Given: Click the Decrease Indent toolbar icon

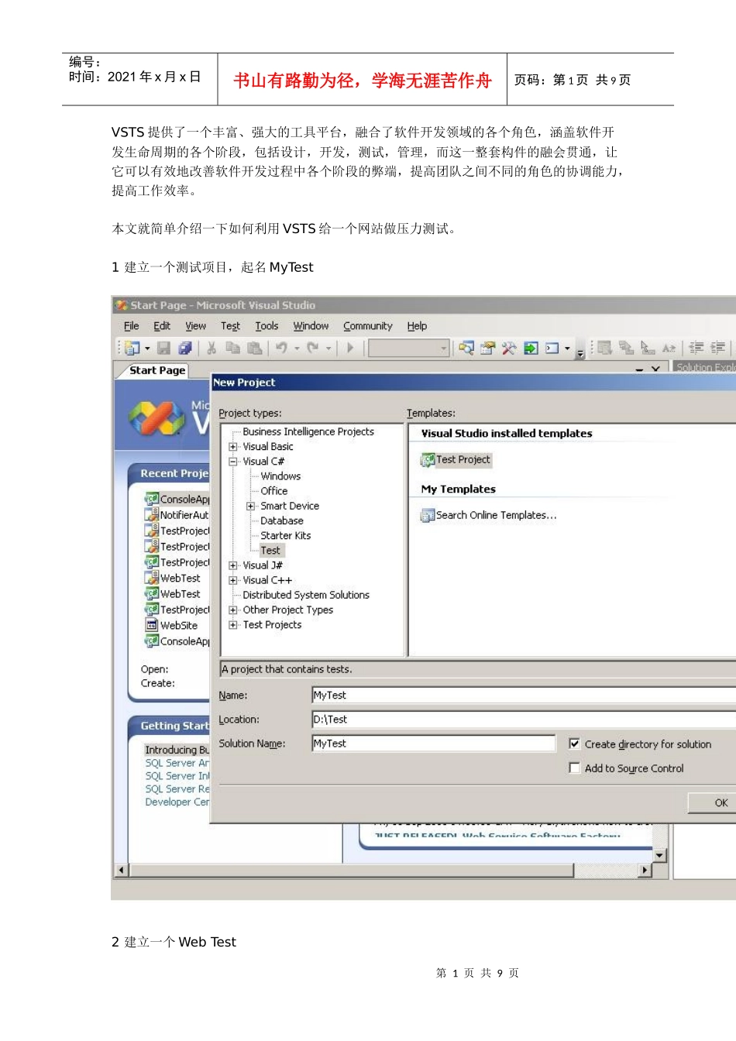Looking at the screenshot, I should tap(696, 349).
